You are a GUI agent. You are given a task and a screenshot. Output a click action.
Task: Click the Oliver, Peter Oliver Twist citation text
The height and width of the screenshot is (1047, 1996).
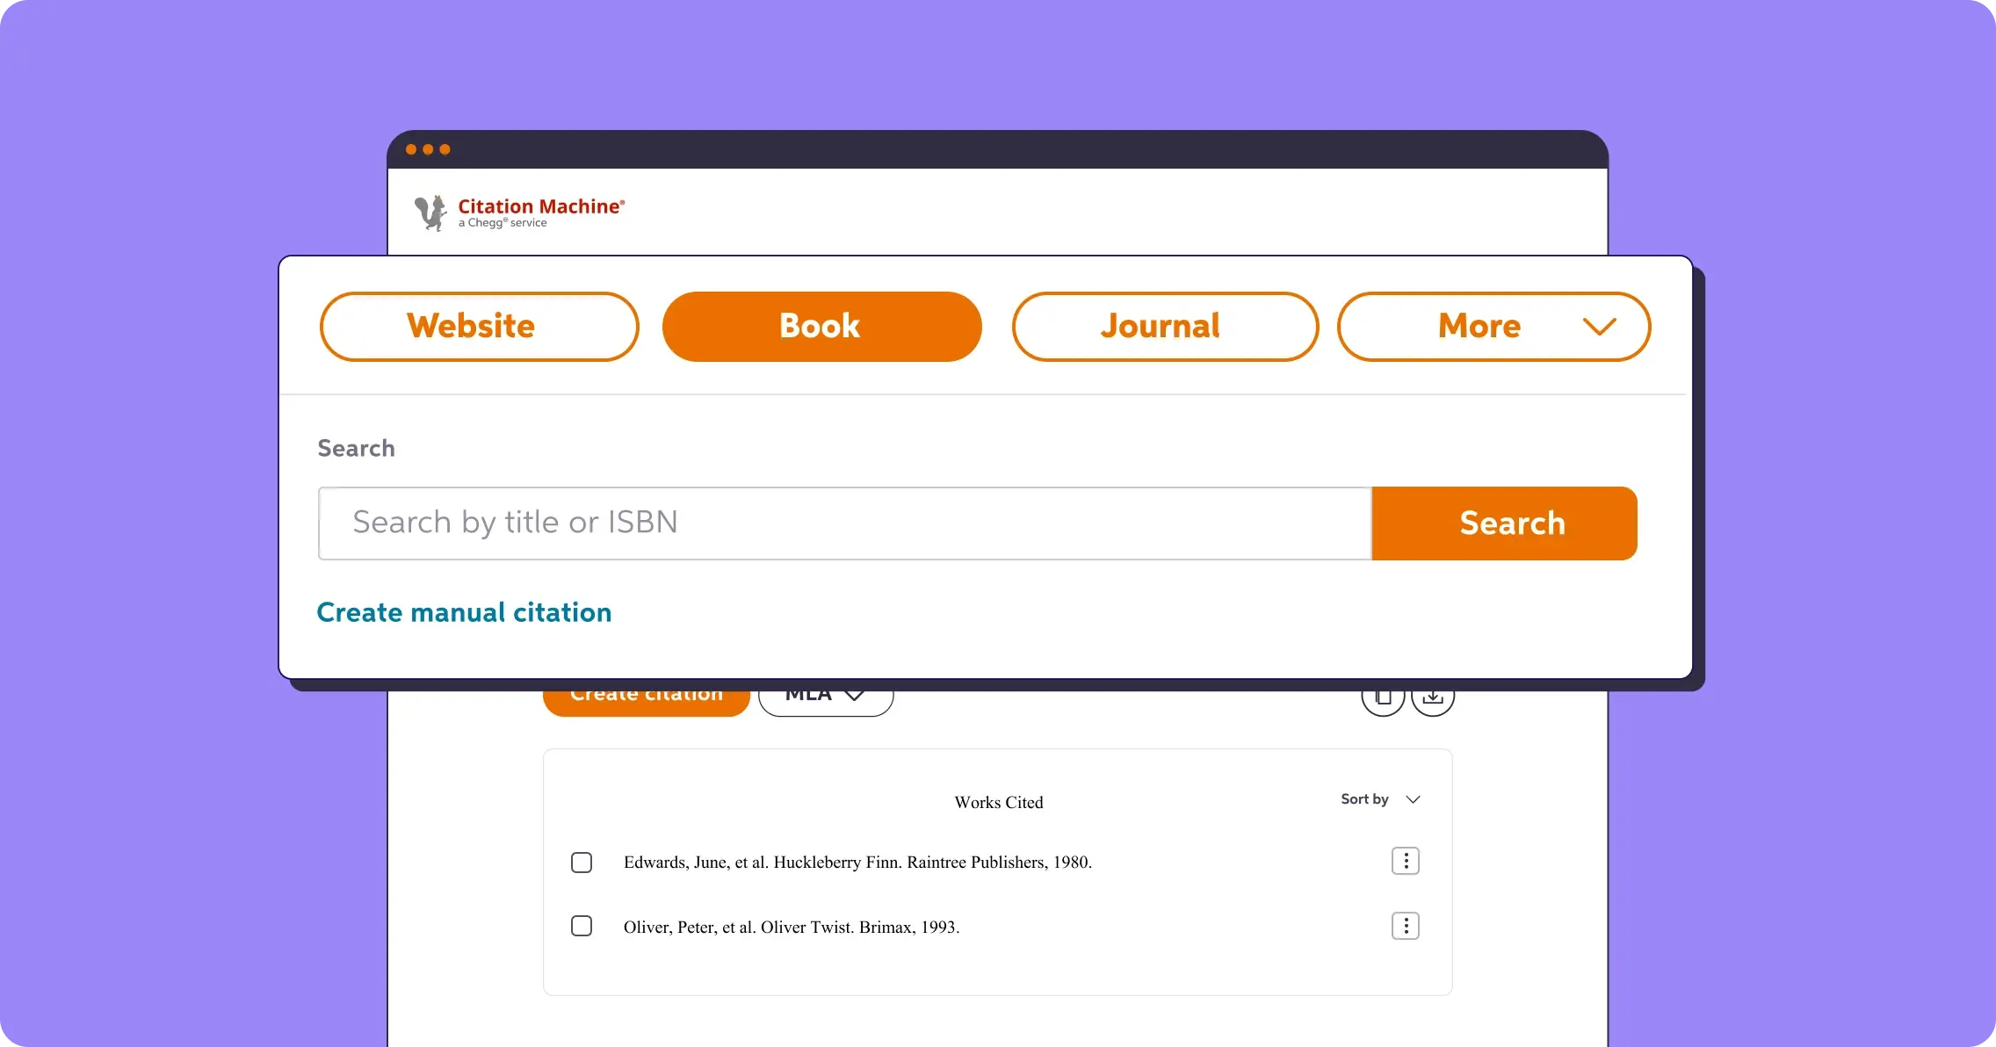click(792, 928)
